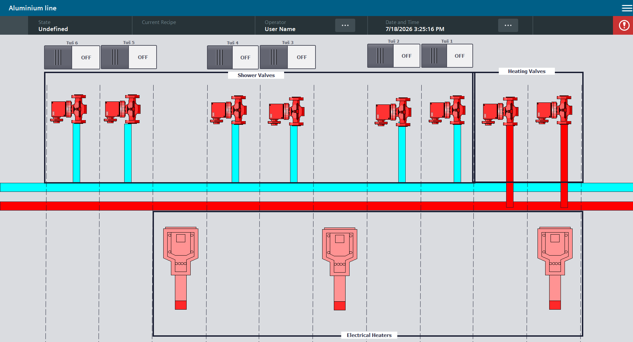Open the Date and Time ellipsis button
Image resolution: width=633 pixels, height=342 pixels.
coord(508,25)
